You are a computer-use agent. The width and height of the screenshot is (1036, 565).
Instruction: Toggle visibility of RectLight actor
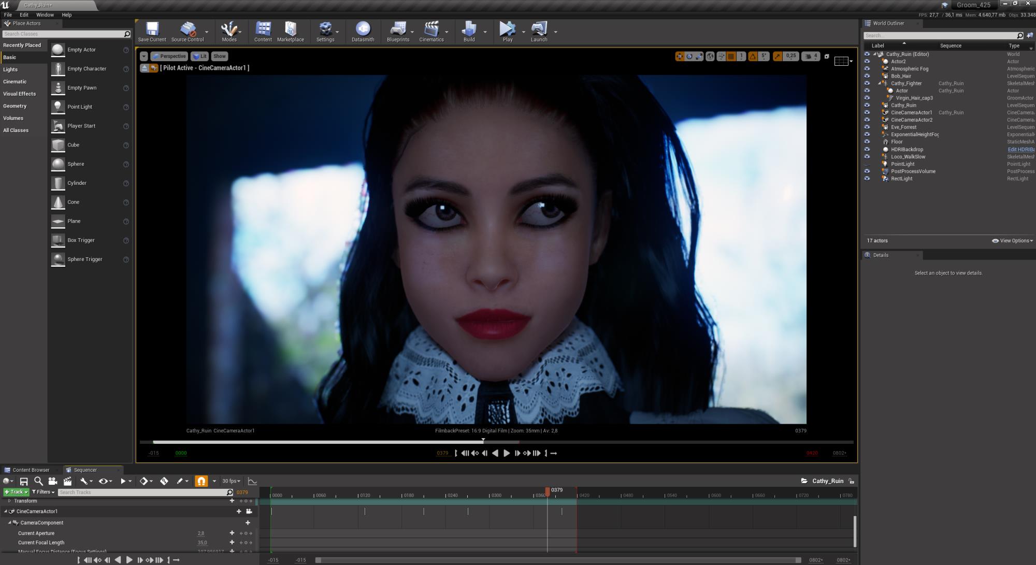867,179
